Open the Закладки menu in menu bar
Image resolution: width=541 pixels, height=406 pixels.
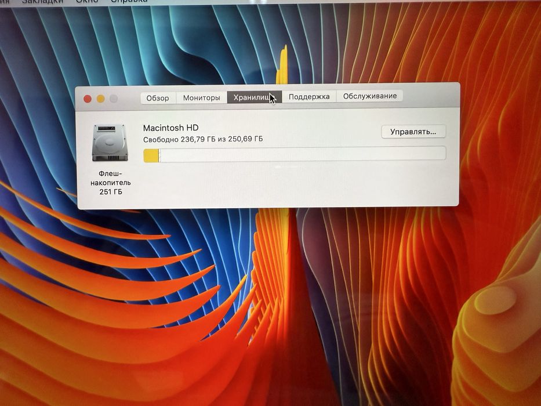tap(43, 1)
